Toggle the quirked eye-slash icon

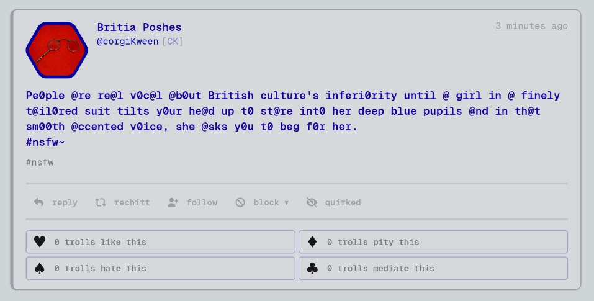[x=312, y=202]
